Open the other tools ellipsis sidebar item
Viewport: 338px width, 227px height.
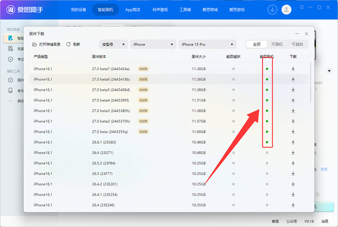11,101
